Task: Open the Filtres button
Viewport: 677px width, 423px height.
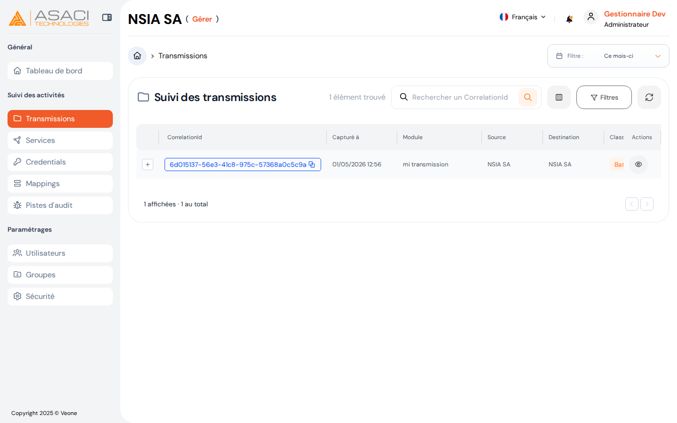Action: (x=604, y=97)
